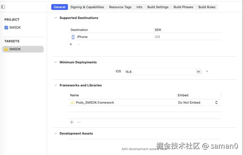The image size is (243, 155).
Task: Collapse the Minimum Deployments section
Action: click(55, 62)
